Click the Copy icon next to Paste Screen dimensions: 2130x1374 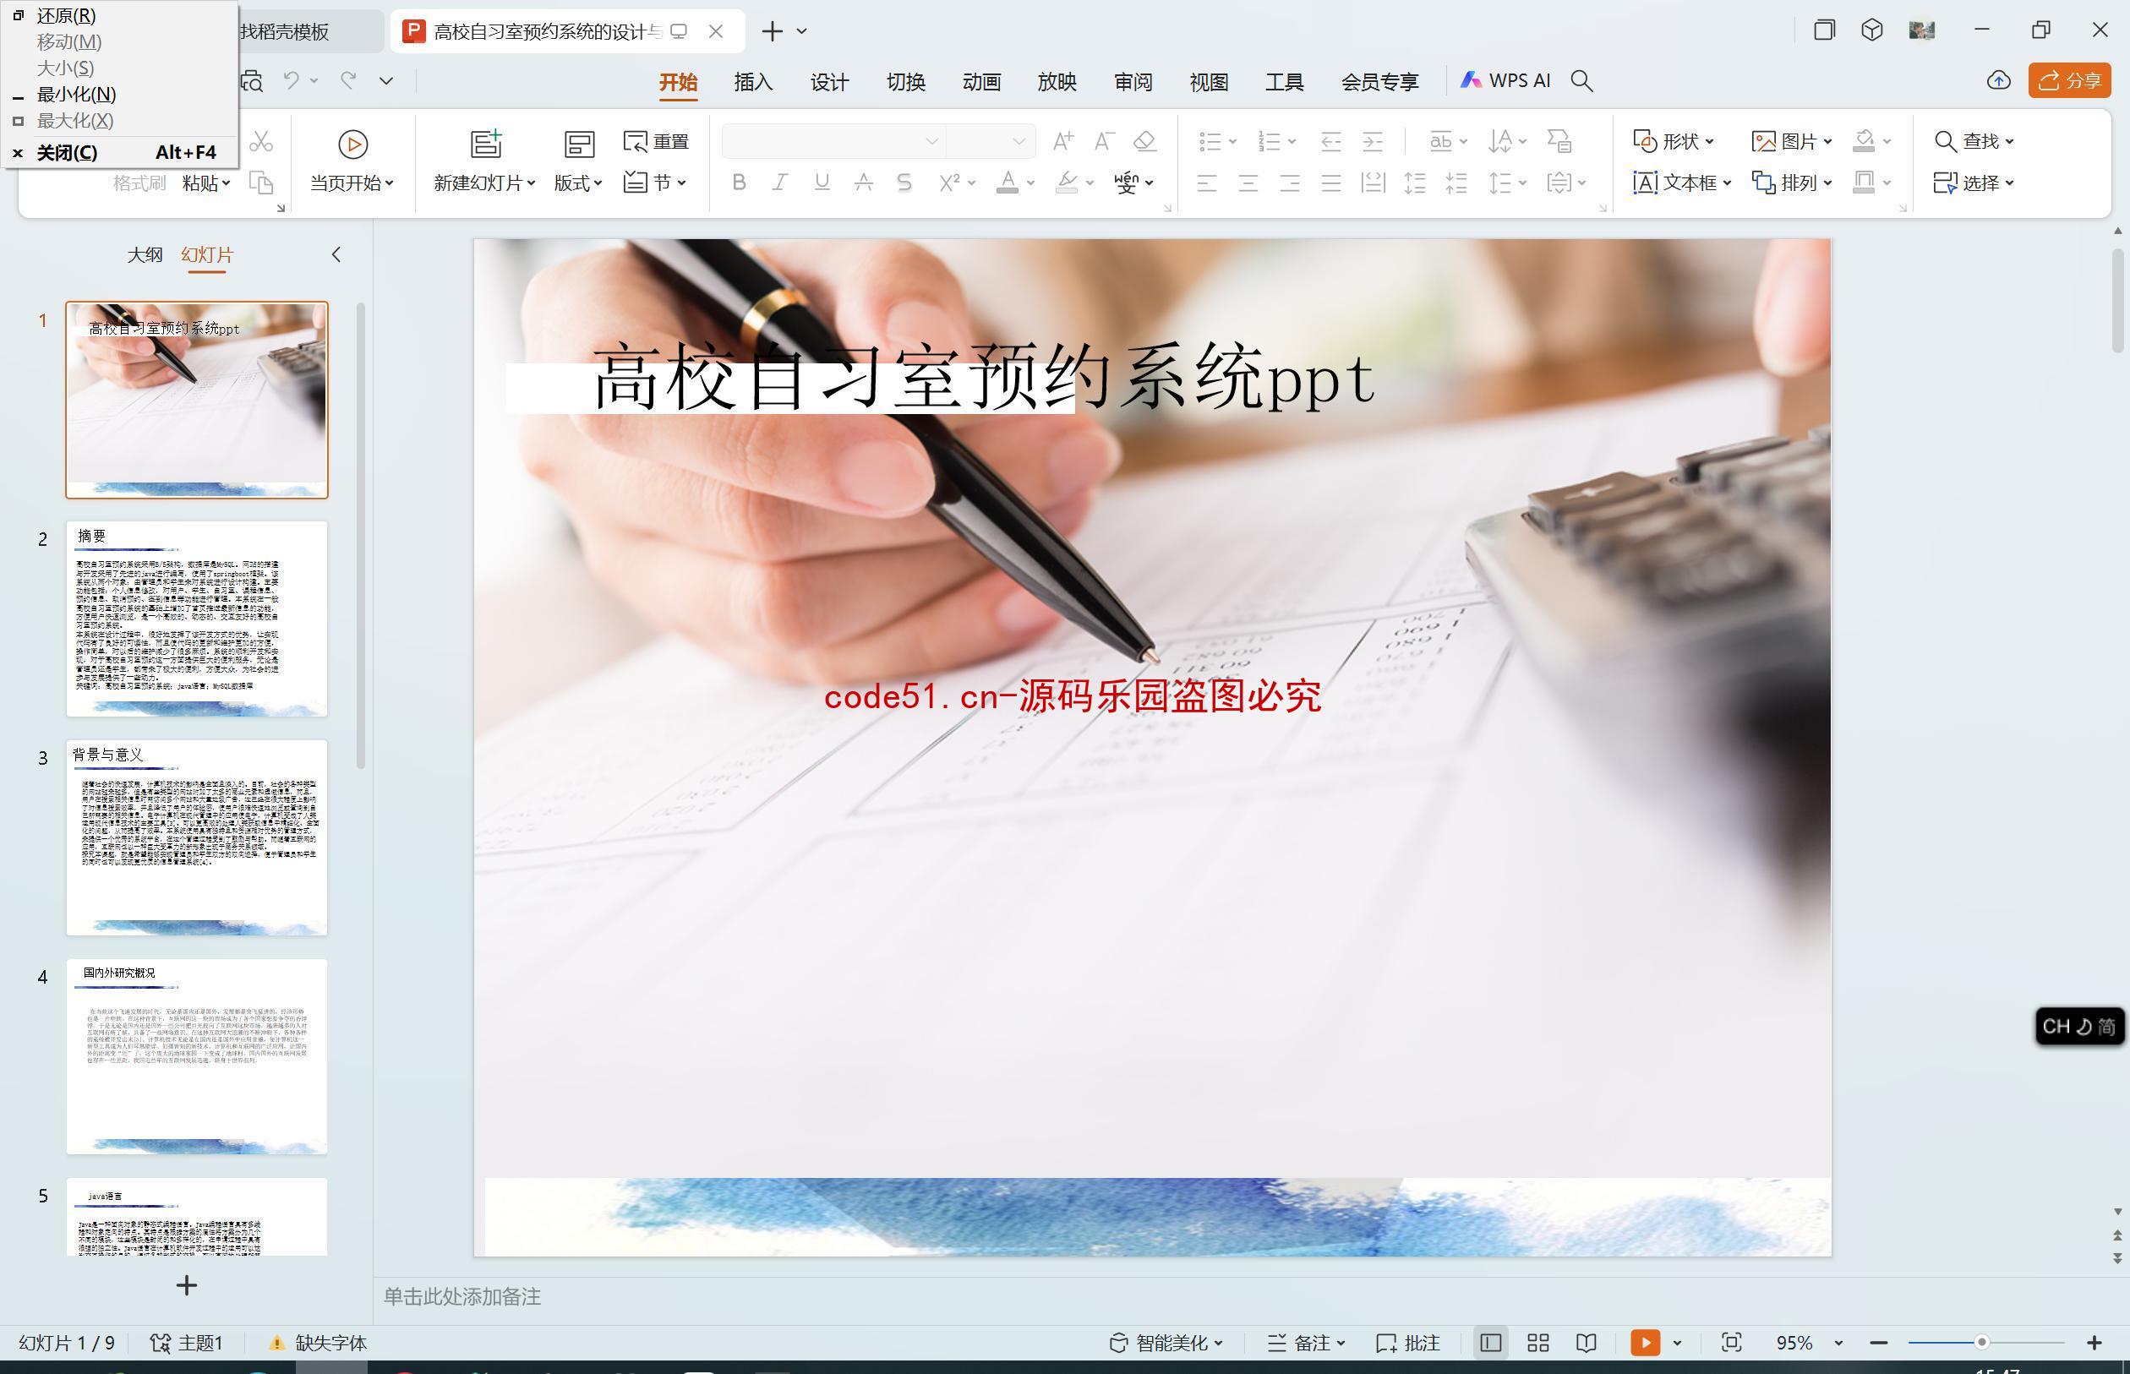tap(260, 183)
